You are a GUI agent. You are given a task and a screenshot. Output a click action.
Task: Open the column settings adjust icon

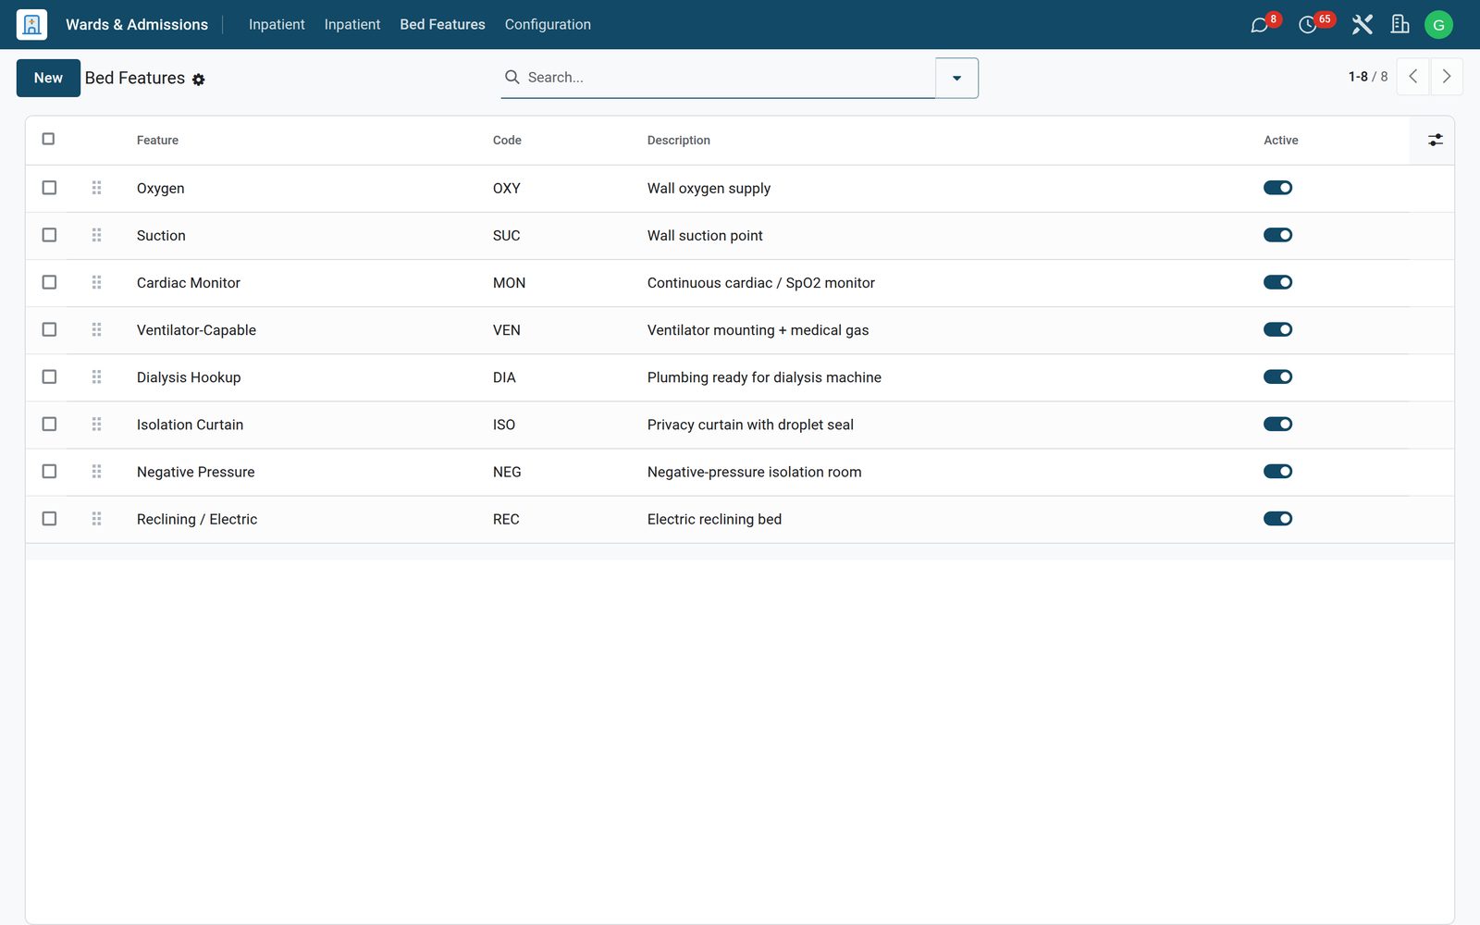[1435, 140]
